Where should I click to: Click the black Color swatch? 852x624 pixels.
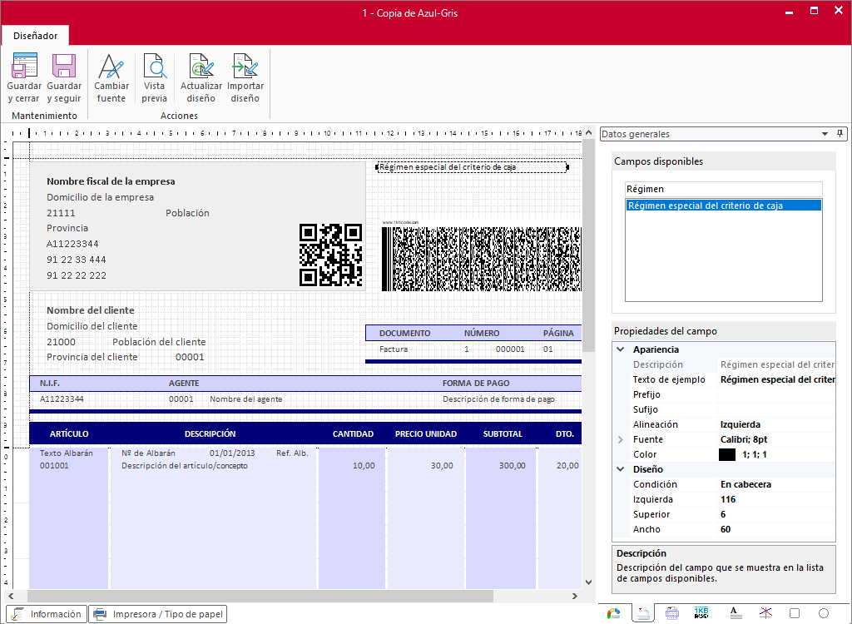click(x=727, y=454)
